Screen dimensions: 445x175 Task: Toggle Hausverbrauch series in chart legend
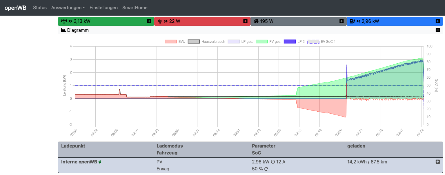(206, 42)
